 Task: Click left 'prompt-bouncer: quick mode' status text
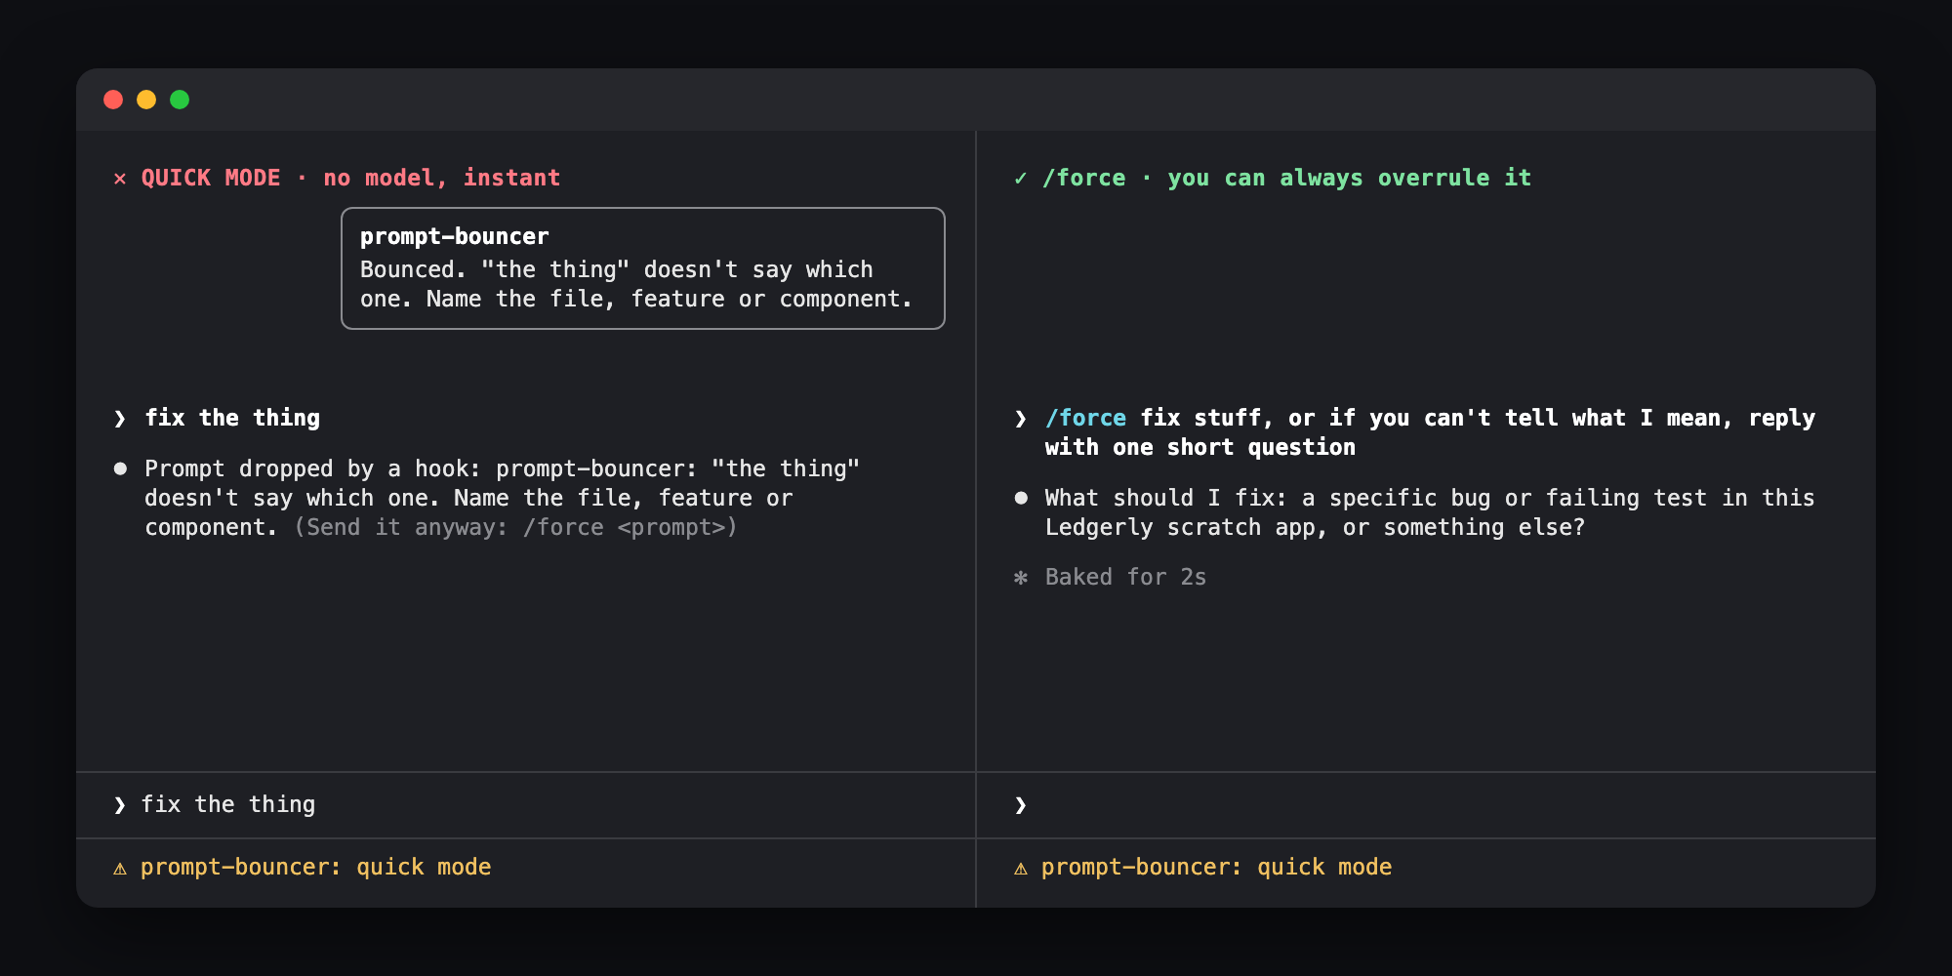pos(315,867)
